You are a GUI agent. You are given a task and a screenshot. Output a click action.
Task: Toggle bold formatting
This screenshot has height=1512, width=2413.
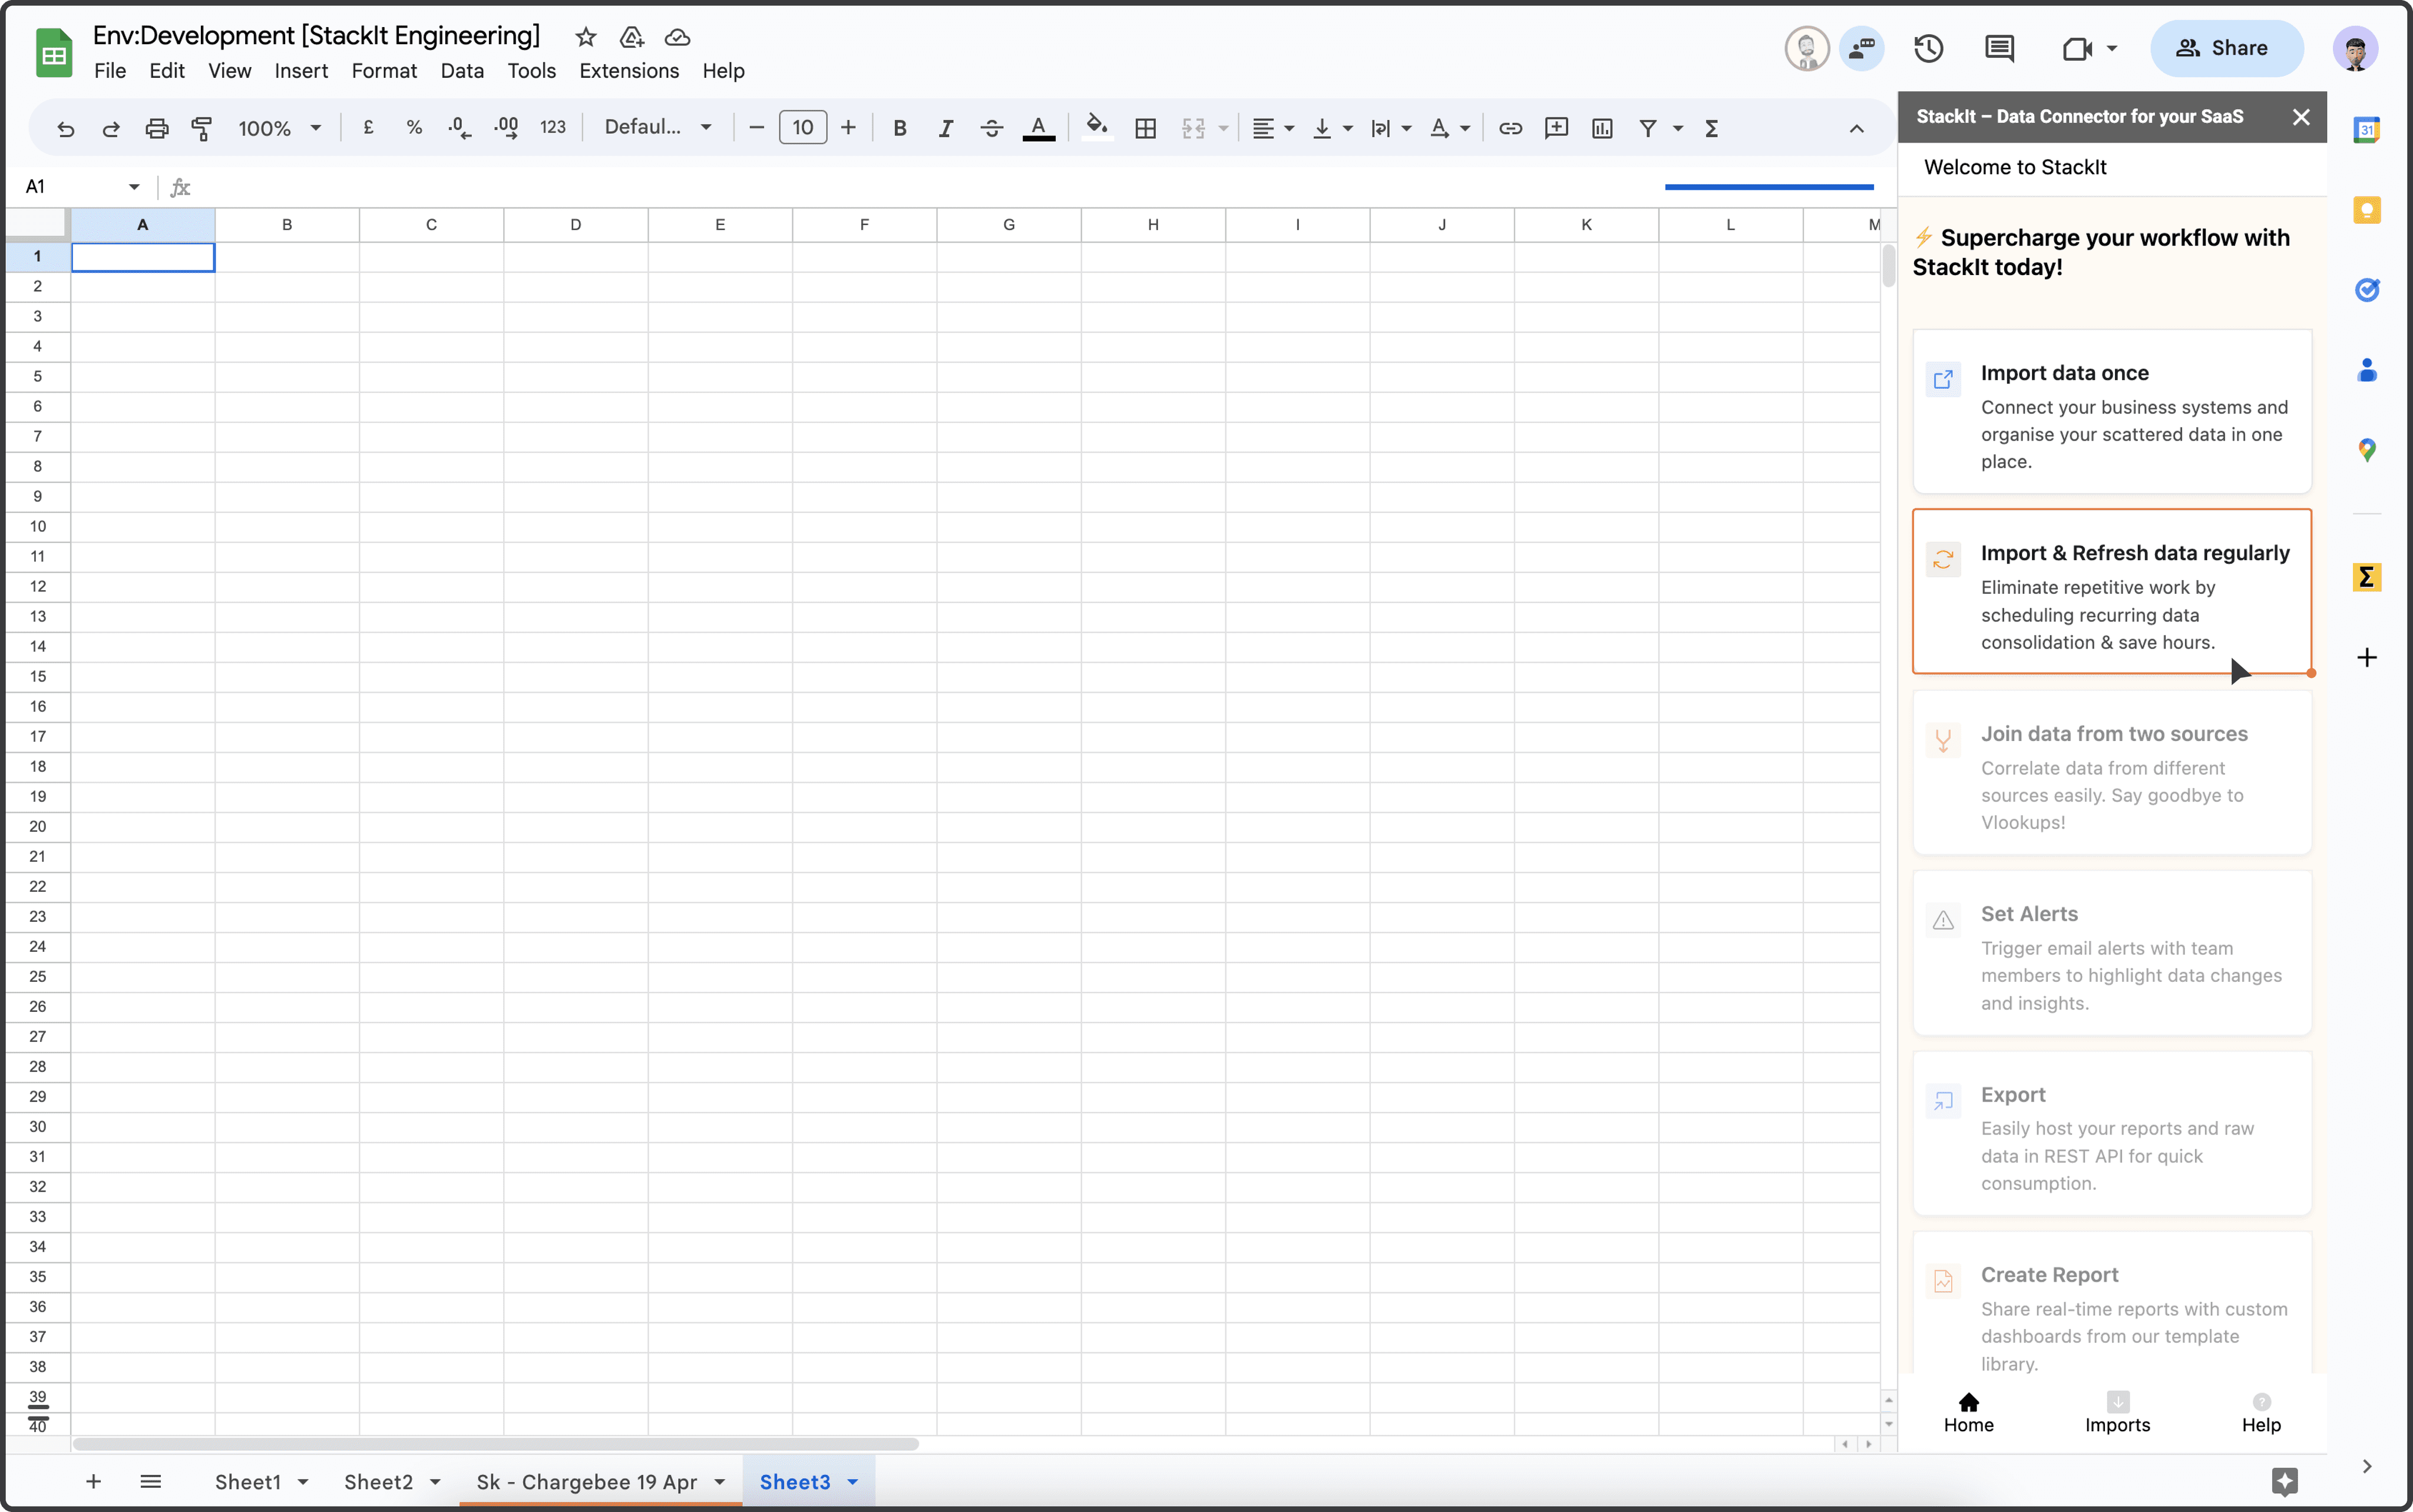pos(899,128)
